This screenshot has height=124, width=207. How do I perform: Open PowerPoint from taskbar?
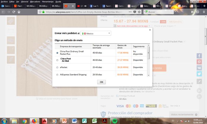coord(64,121)
